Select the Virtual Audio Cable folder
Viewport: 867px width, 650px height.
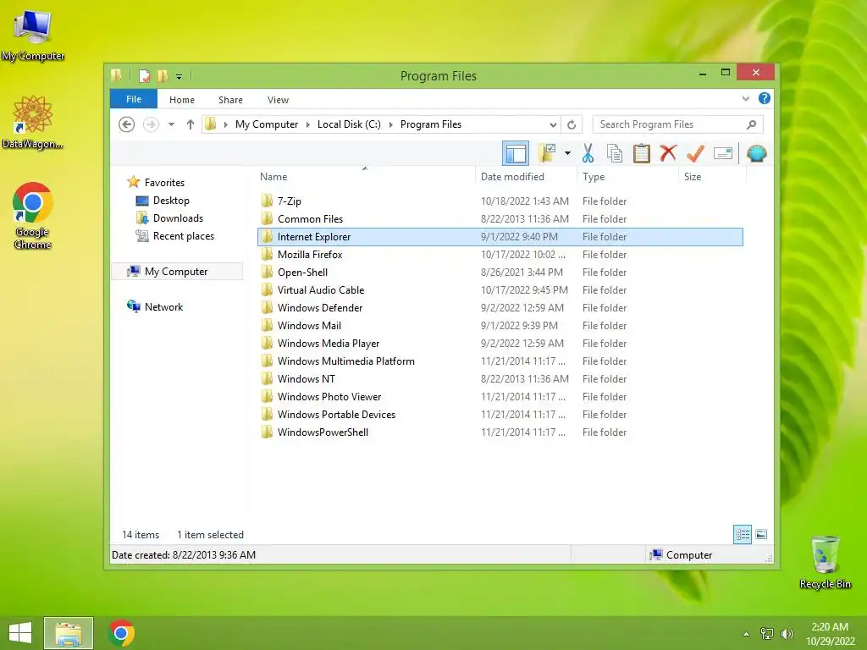pos(500,289)
